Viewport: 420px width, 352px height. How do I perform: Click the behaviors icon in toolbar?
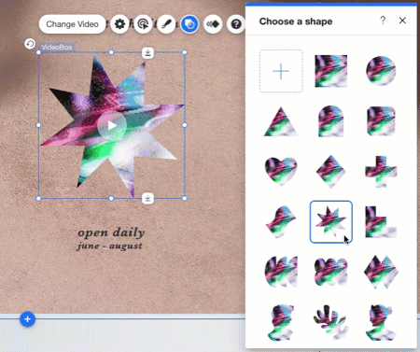pos(143,24)
